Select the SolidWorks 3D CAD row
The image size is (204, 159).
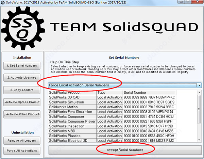(x=112, y=97)
